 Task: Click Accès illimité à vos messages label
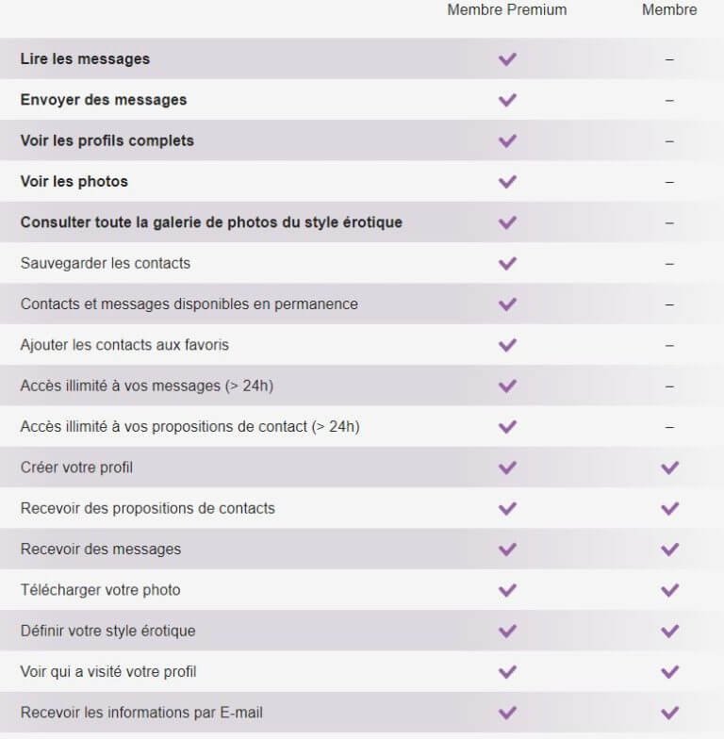tap(146, 386)
